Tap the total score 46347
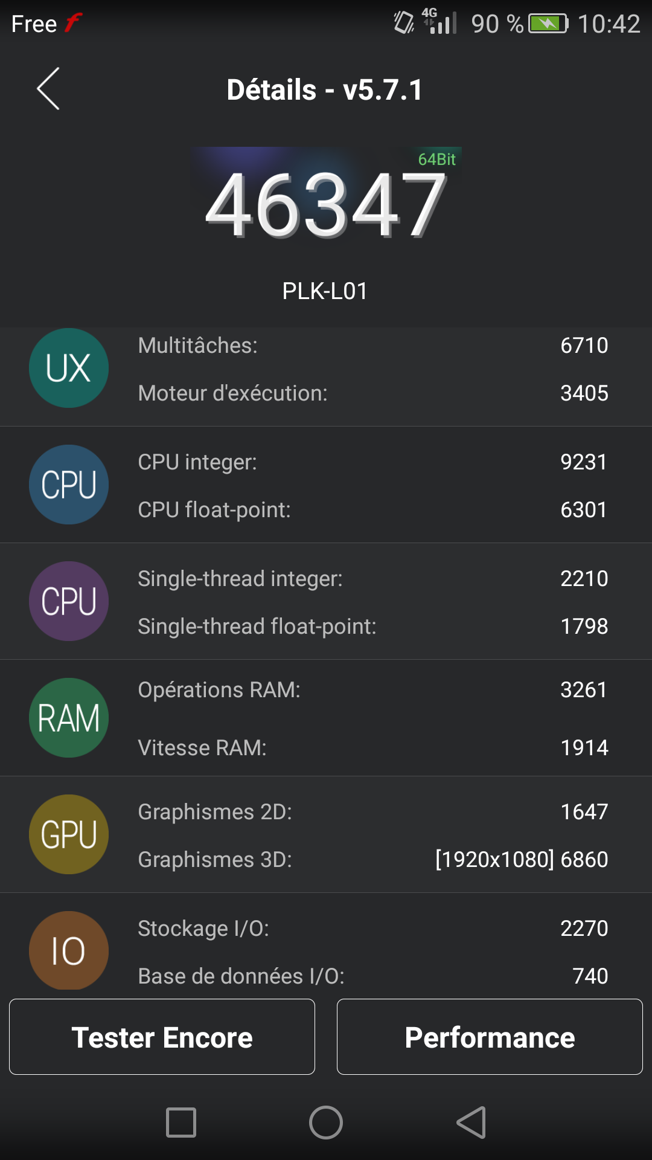 326,205
